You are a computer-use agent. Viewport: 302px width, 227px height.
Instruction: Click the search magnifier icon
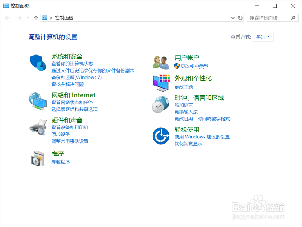coord(293,18)
